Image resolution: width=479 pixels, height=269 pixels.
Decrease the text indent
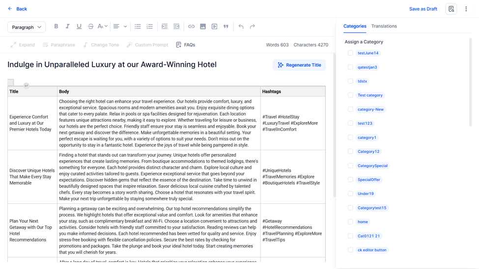pos(176,27)
